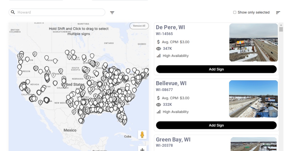The image size is (284, 151).
Task: Add the De Pere, WI sign
Action: click(x=216, y=69)
